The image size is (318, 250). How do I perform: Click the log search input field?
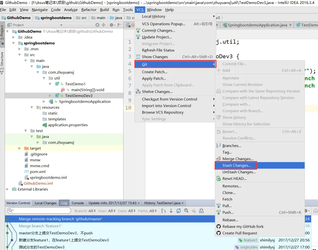coord(39,211)
